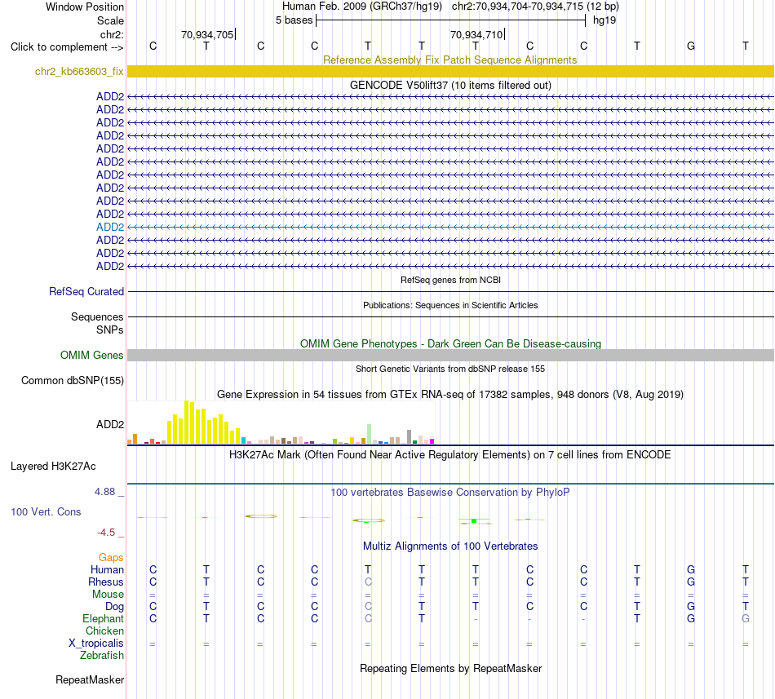775x699 pixels.
Task: Open the Reference Assembly Fix Patch Sequence Alignments title
Action: [449, 60]
